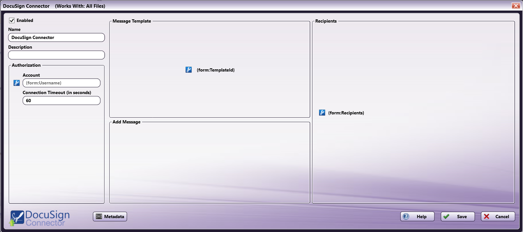Viewport: 523px width, 232px height.
Task: Click the key icon next to {form:TemplateId}
Action: 189,70
